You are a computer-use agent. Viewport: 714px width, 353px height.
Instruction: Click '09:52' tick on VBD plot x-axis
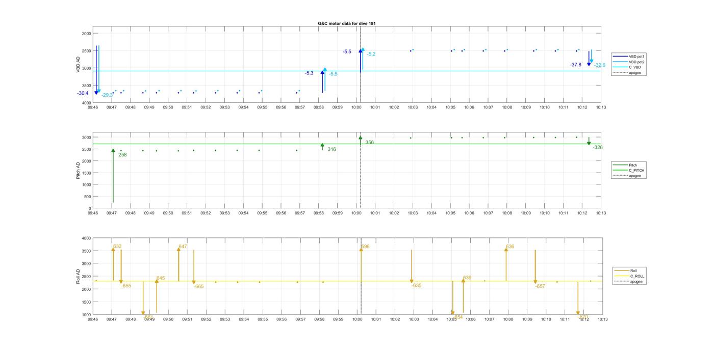click(206, 107)
